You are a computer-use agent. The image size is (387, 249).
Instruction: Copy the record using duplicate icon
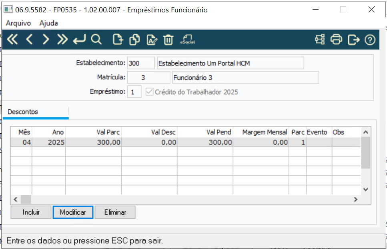coord(134,40)
